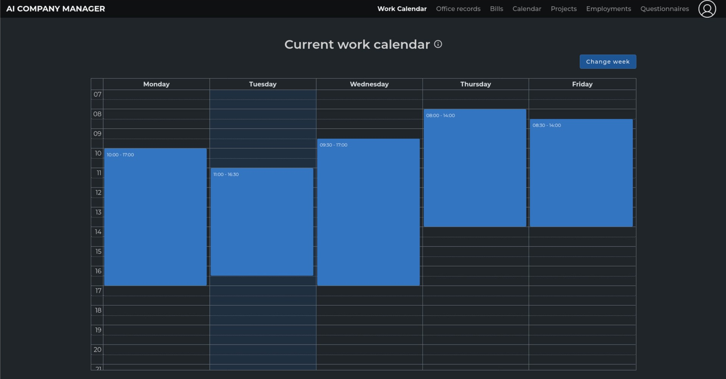Select Monday's 10:00 - 17:00 work block
This screenshot has height=379, width=726.
(x=155, y=217)
